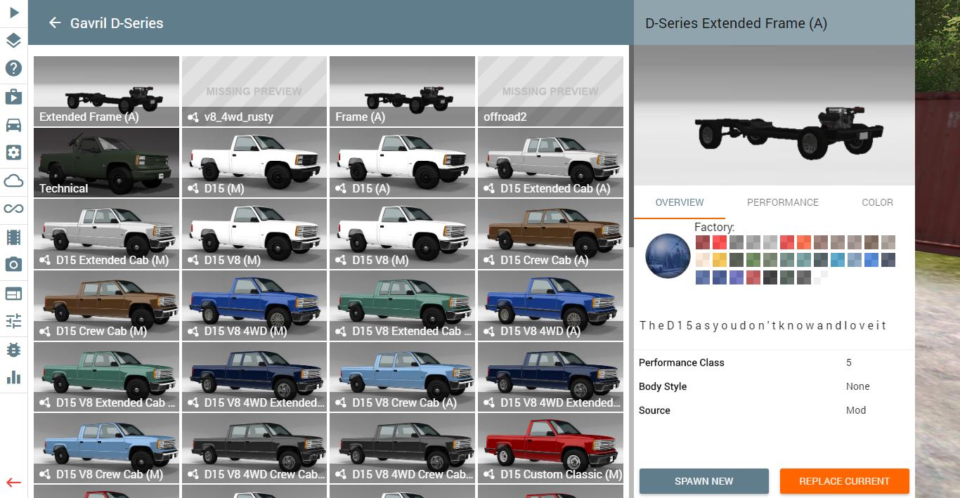The image size is (960, 498).
Task: Open the help question mark icon
Action: pos(13,68)
